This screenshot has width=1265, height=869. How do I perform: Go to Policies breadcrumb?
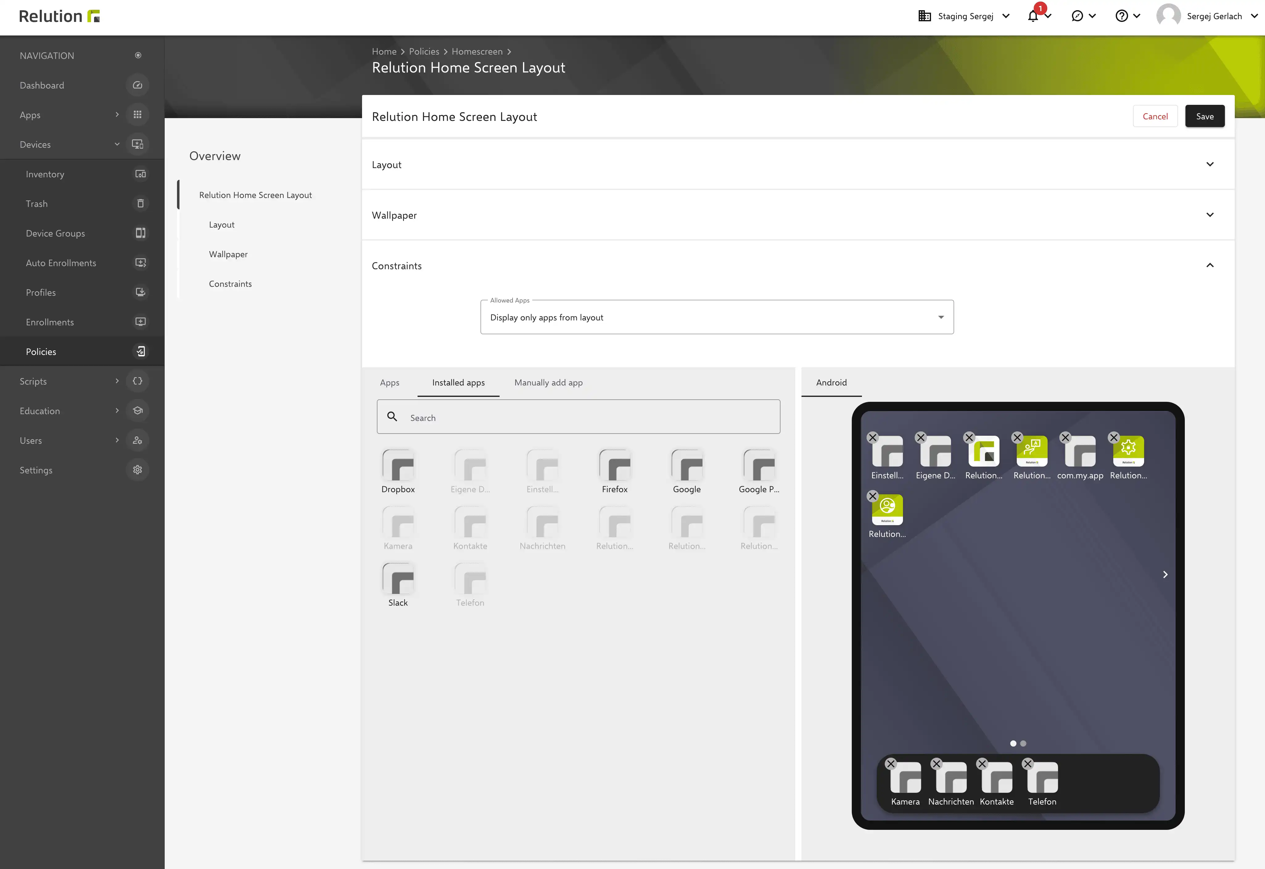424,51
